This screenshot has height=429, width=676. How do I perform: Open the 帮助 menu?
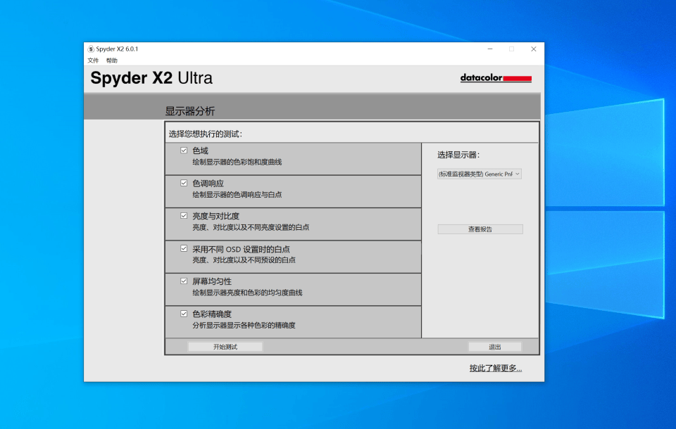point(111,60)
